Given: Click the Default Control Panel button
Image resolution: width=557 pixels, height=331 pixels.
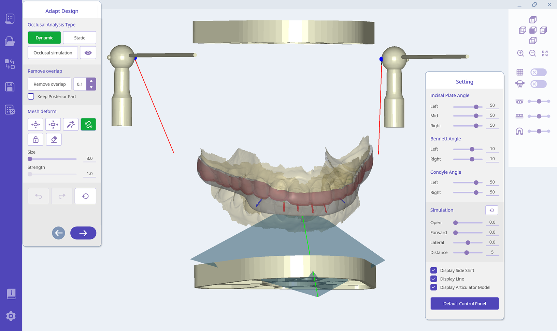Looking at the screenshot, I should click(x=465, y=304).
